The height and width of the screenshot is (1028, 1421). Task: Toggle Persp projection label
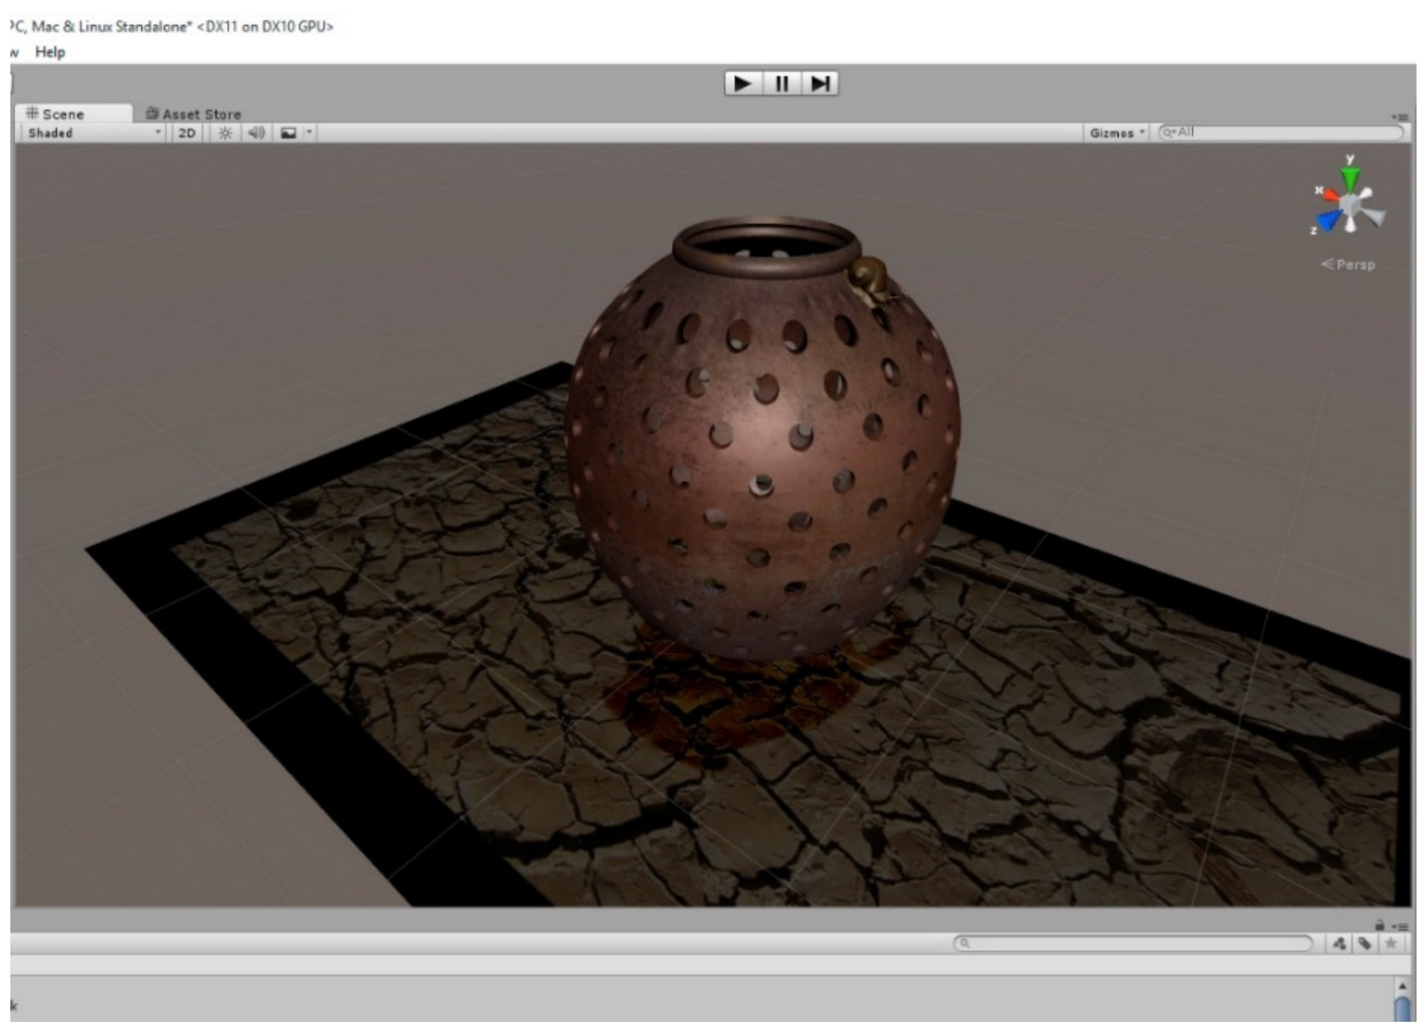click(1349, 264)
